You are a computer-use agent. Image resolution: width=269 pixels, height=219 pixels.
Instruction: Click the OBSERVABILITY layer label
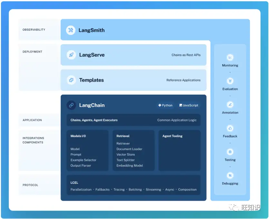pyautogui.click(x=34, y=30)
